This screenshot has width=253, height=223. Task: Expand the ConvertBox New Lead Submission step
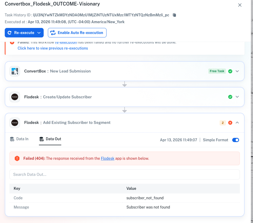237,71
